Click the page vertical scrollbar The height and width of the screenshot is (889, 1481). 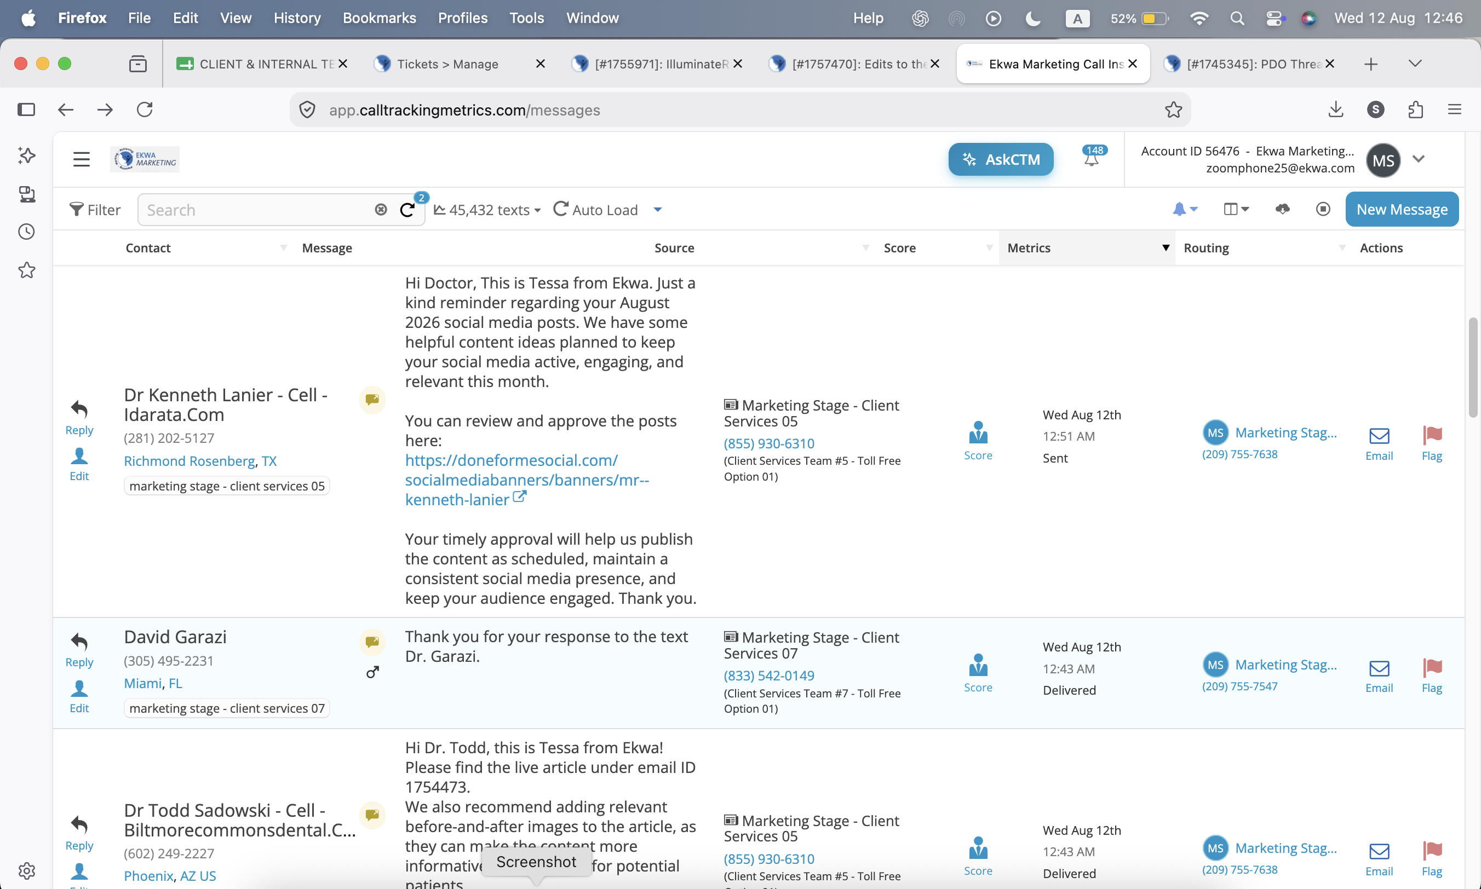(x=1473, y=368)
